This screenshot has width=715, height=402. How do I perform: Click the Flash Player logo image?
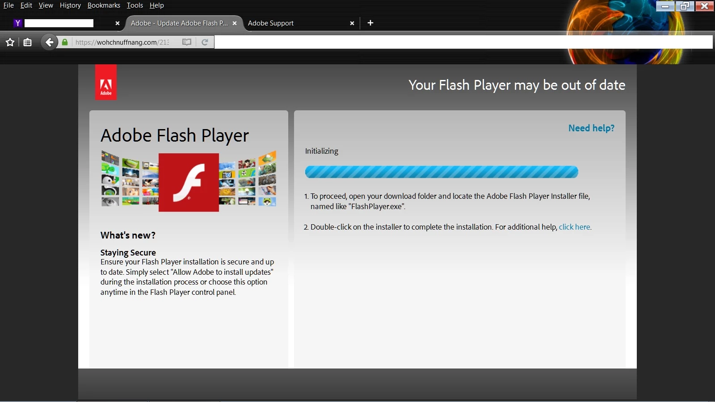(189, 182)
